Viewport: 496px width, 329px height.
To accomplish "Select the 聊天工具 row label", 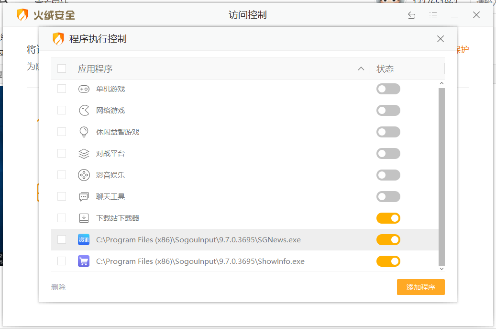I will [x=110, y=197].
